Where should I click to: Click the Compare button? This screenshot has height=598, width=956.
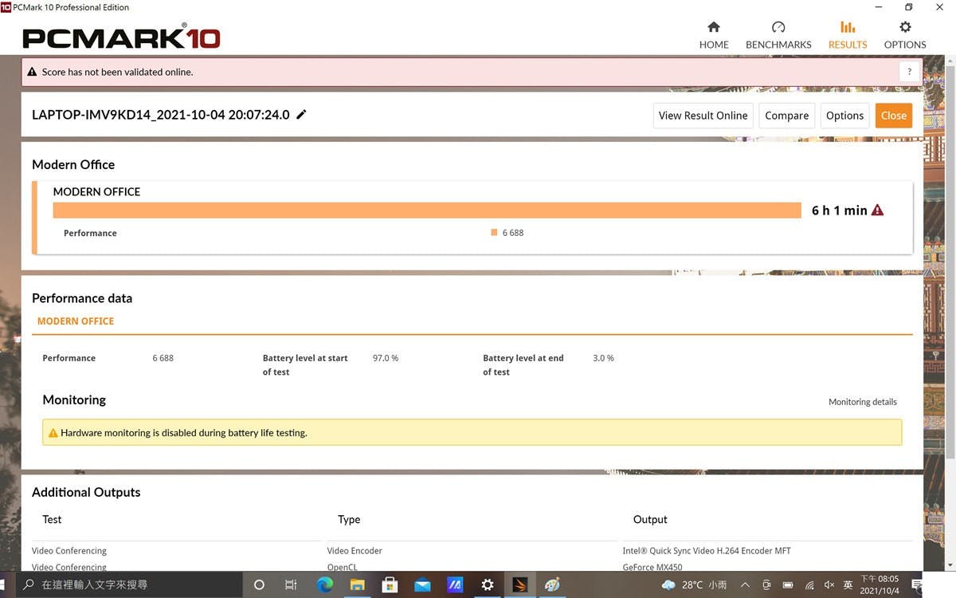pos(786,116)
